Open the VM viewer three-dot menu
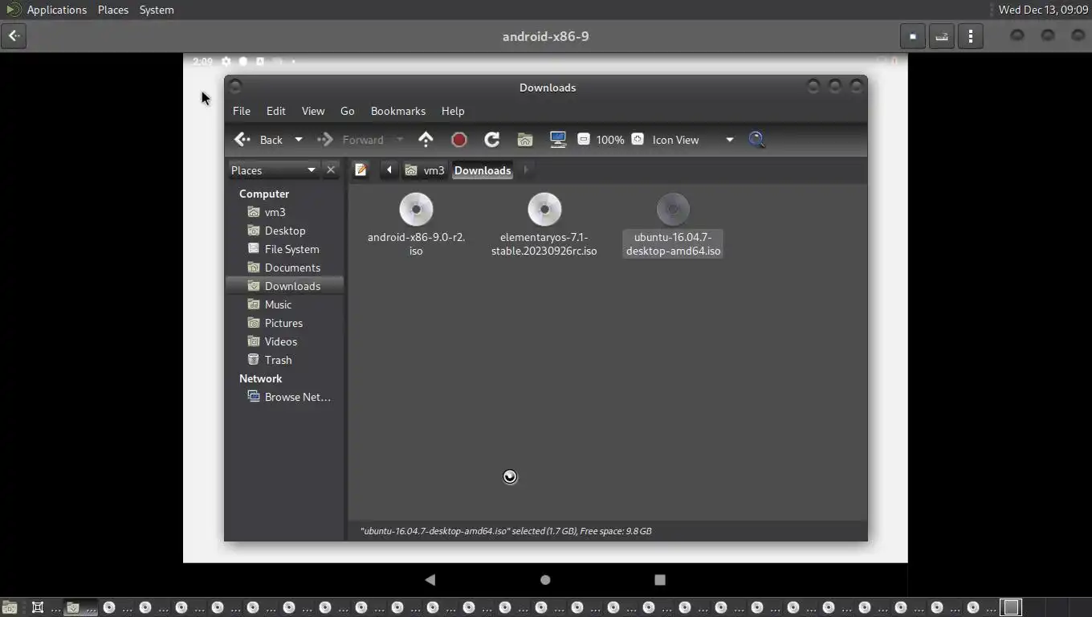 [x=971, y=36]
